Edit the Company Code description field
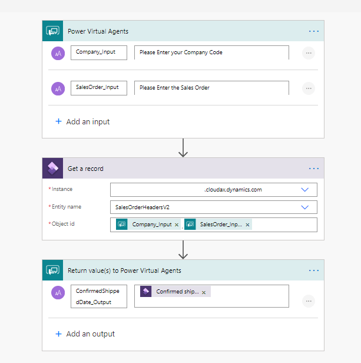 tap(211, 52)
